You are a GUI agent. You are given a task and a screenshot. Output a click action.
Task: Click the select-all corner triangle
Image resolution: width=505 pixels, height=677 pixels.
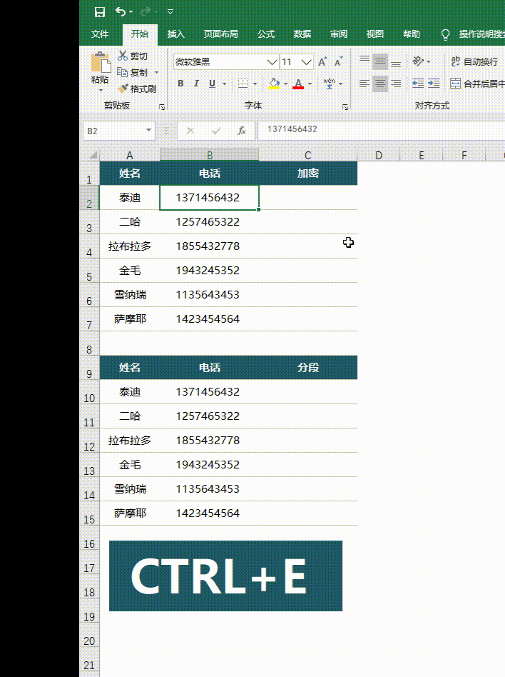[x=92, y=155]
